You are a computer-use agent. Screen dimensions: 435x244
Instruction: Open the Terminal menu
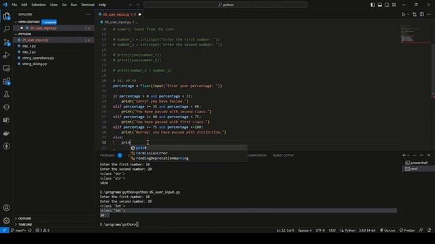[x=88, y=5]
